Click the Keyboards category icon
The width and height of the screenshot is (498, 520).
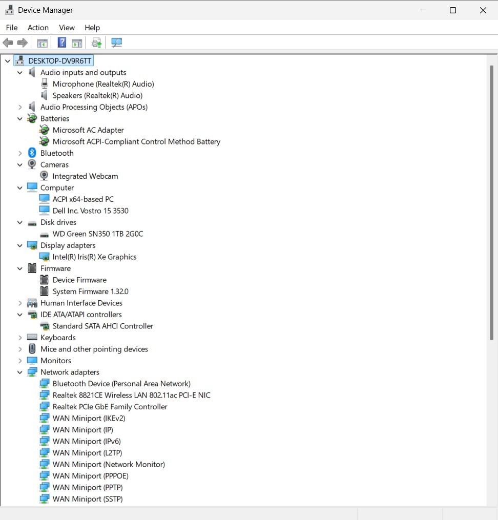[x=32, y=337]
